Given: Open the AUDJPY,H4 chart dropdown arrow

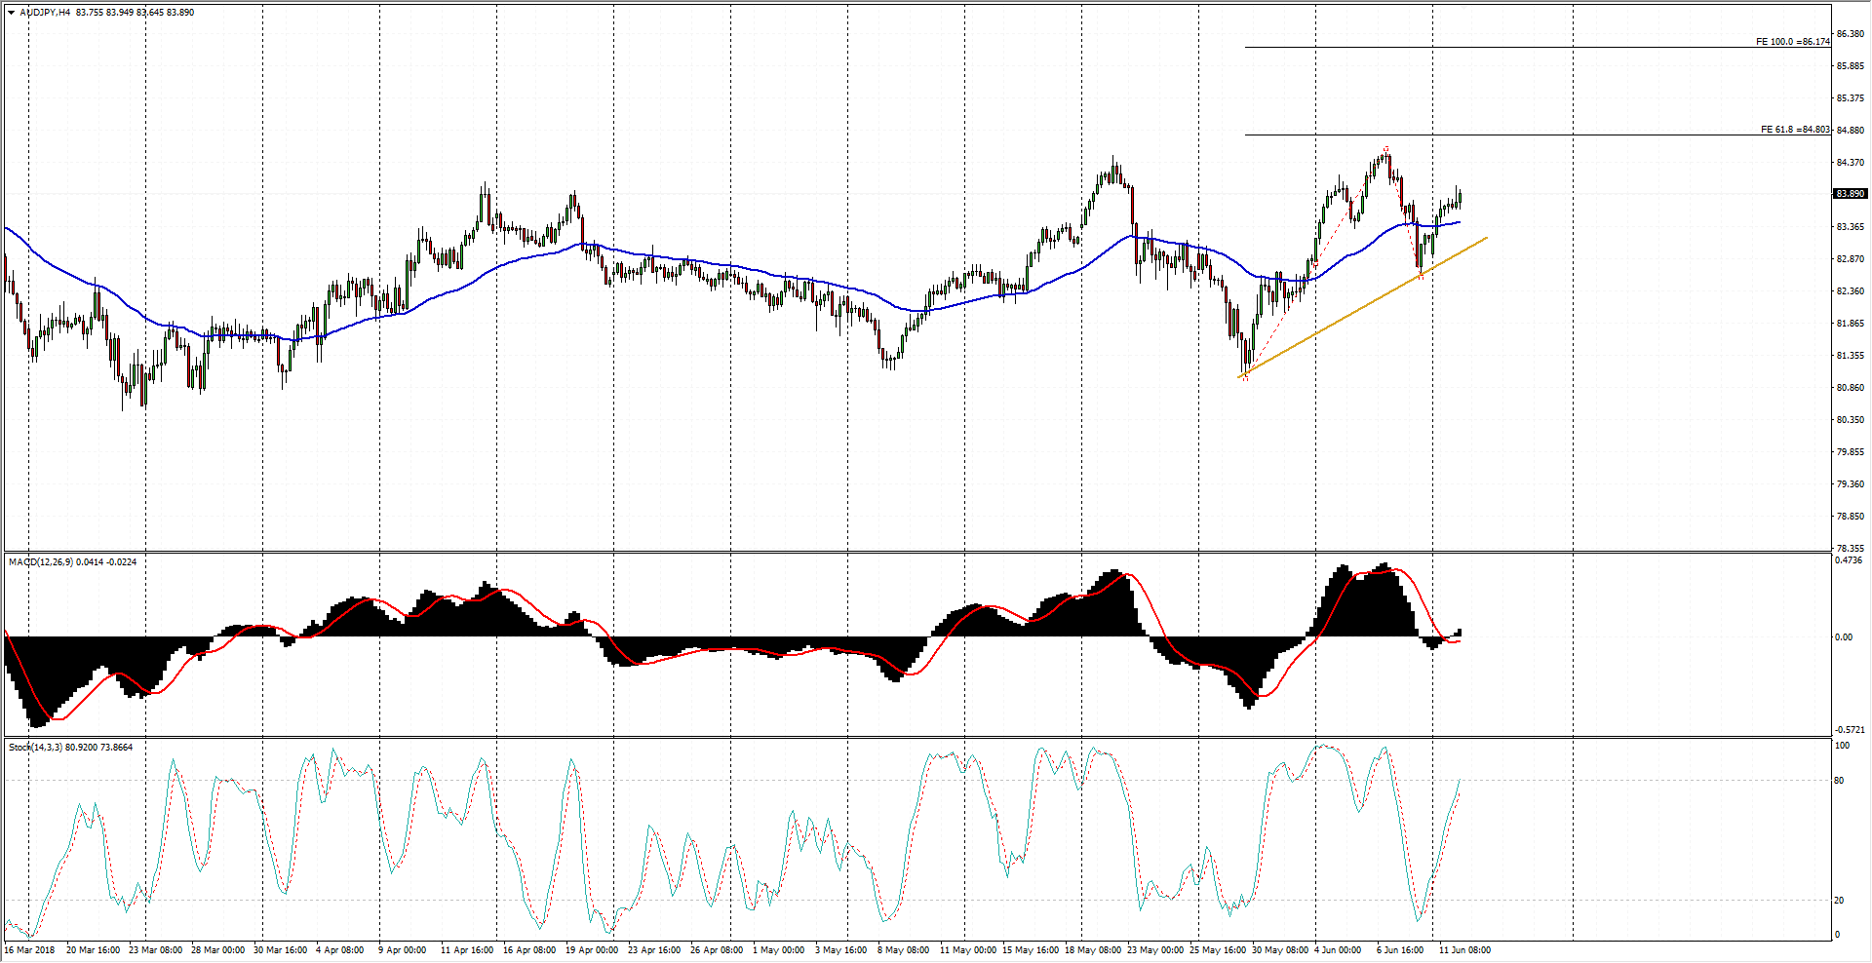Looking at the screenshot, I should [11, 13].
